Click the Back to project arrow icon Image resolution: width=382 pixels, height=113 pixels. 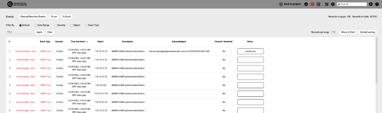pyautogui.click(x=281, y=4)
